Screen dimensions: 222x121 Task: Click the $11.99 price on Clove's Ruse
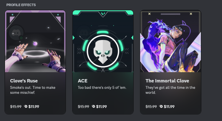pos(34,107)
